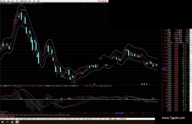Click the top icon in right sidebar

tap(191, 30)
